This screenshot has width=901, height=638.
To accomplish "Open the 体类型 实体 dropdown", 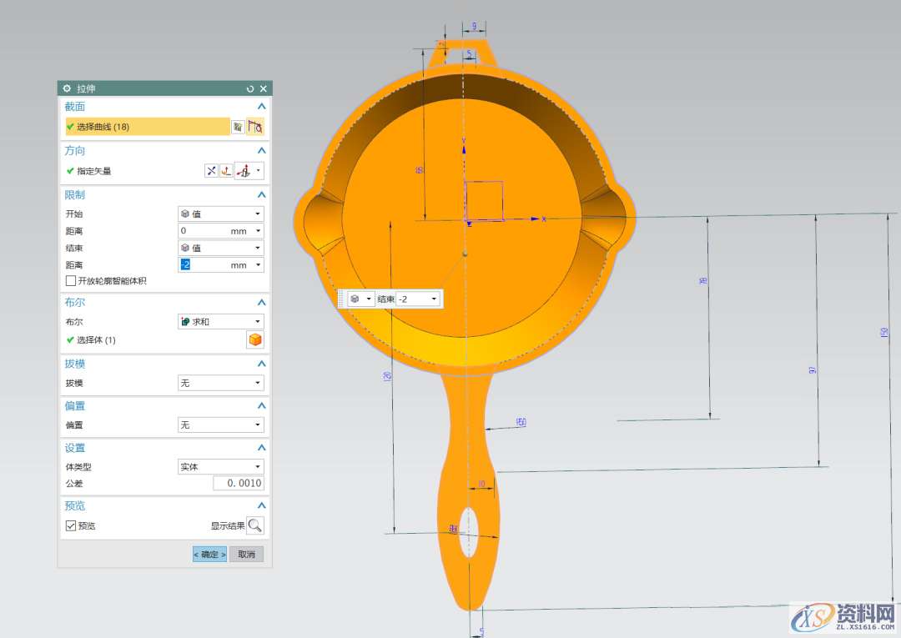I will click(x=221, y=467).
